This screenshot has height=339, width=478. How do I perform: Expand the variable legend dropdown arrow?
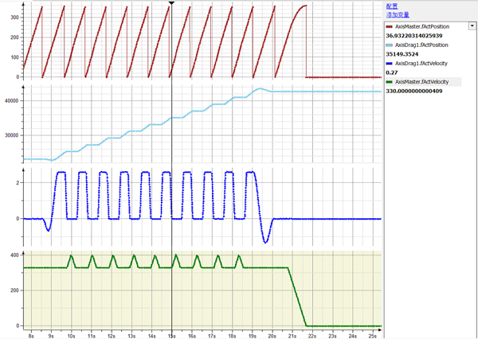pos(472,26)
